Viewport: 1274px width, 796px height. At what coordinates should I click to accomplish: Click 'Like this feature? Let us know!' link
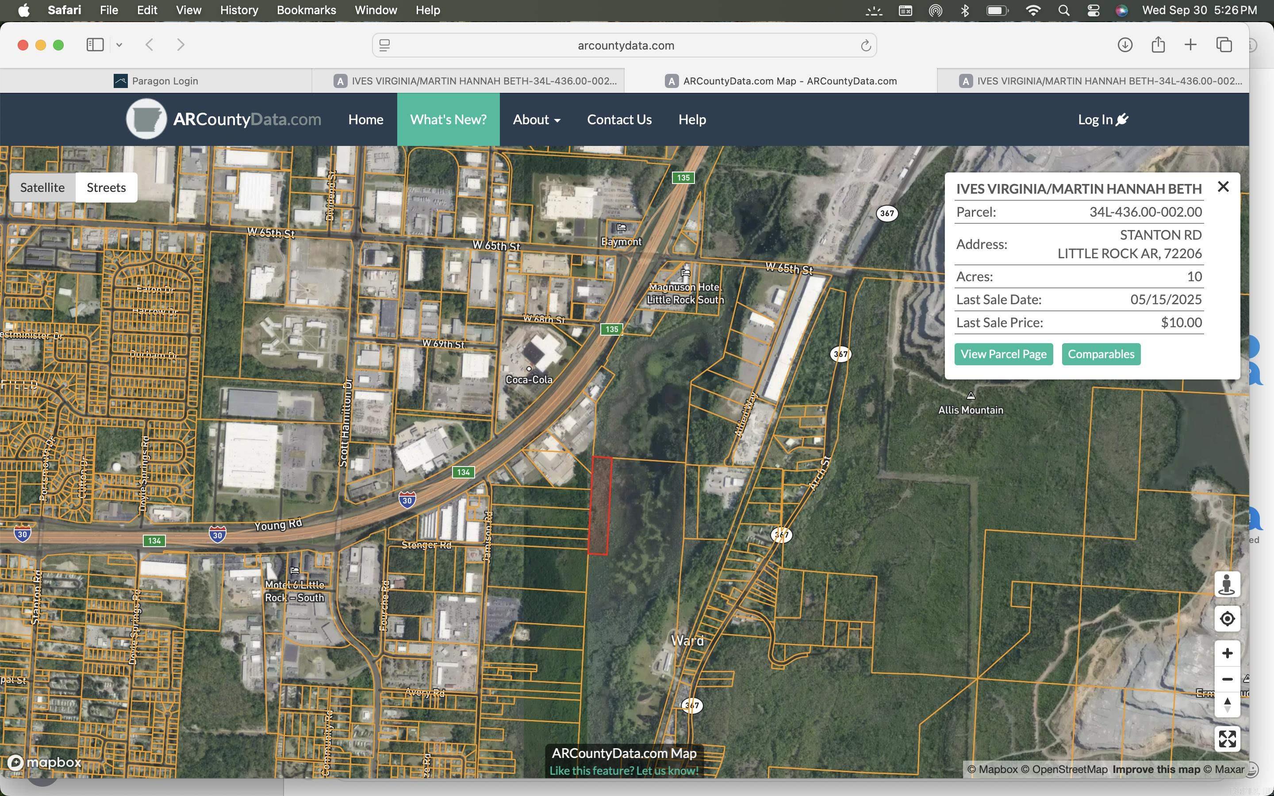pyautogui.click(x=624, y=770)
